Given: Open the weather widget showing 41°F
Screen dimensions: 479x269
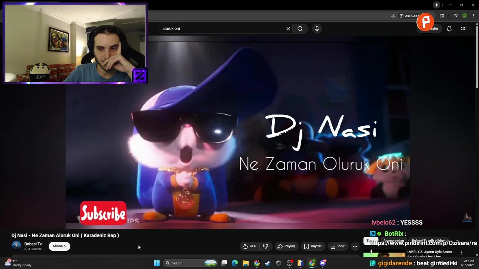Looking at the screenshot, I should click(19, 263).
